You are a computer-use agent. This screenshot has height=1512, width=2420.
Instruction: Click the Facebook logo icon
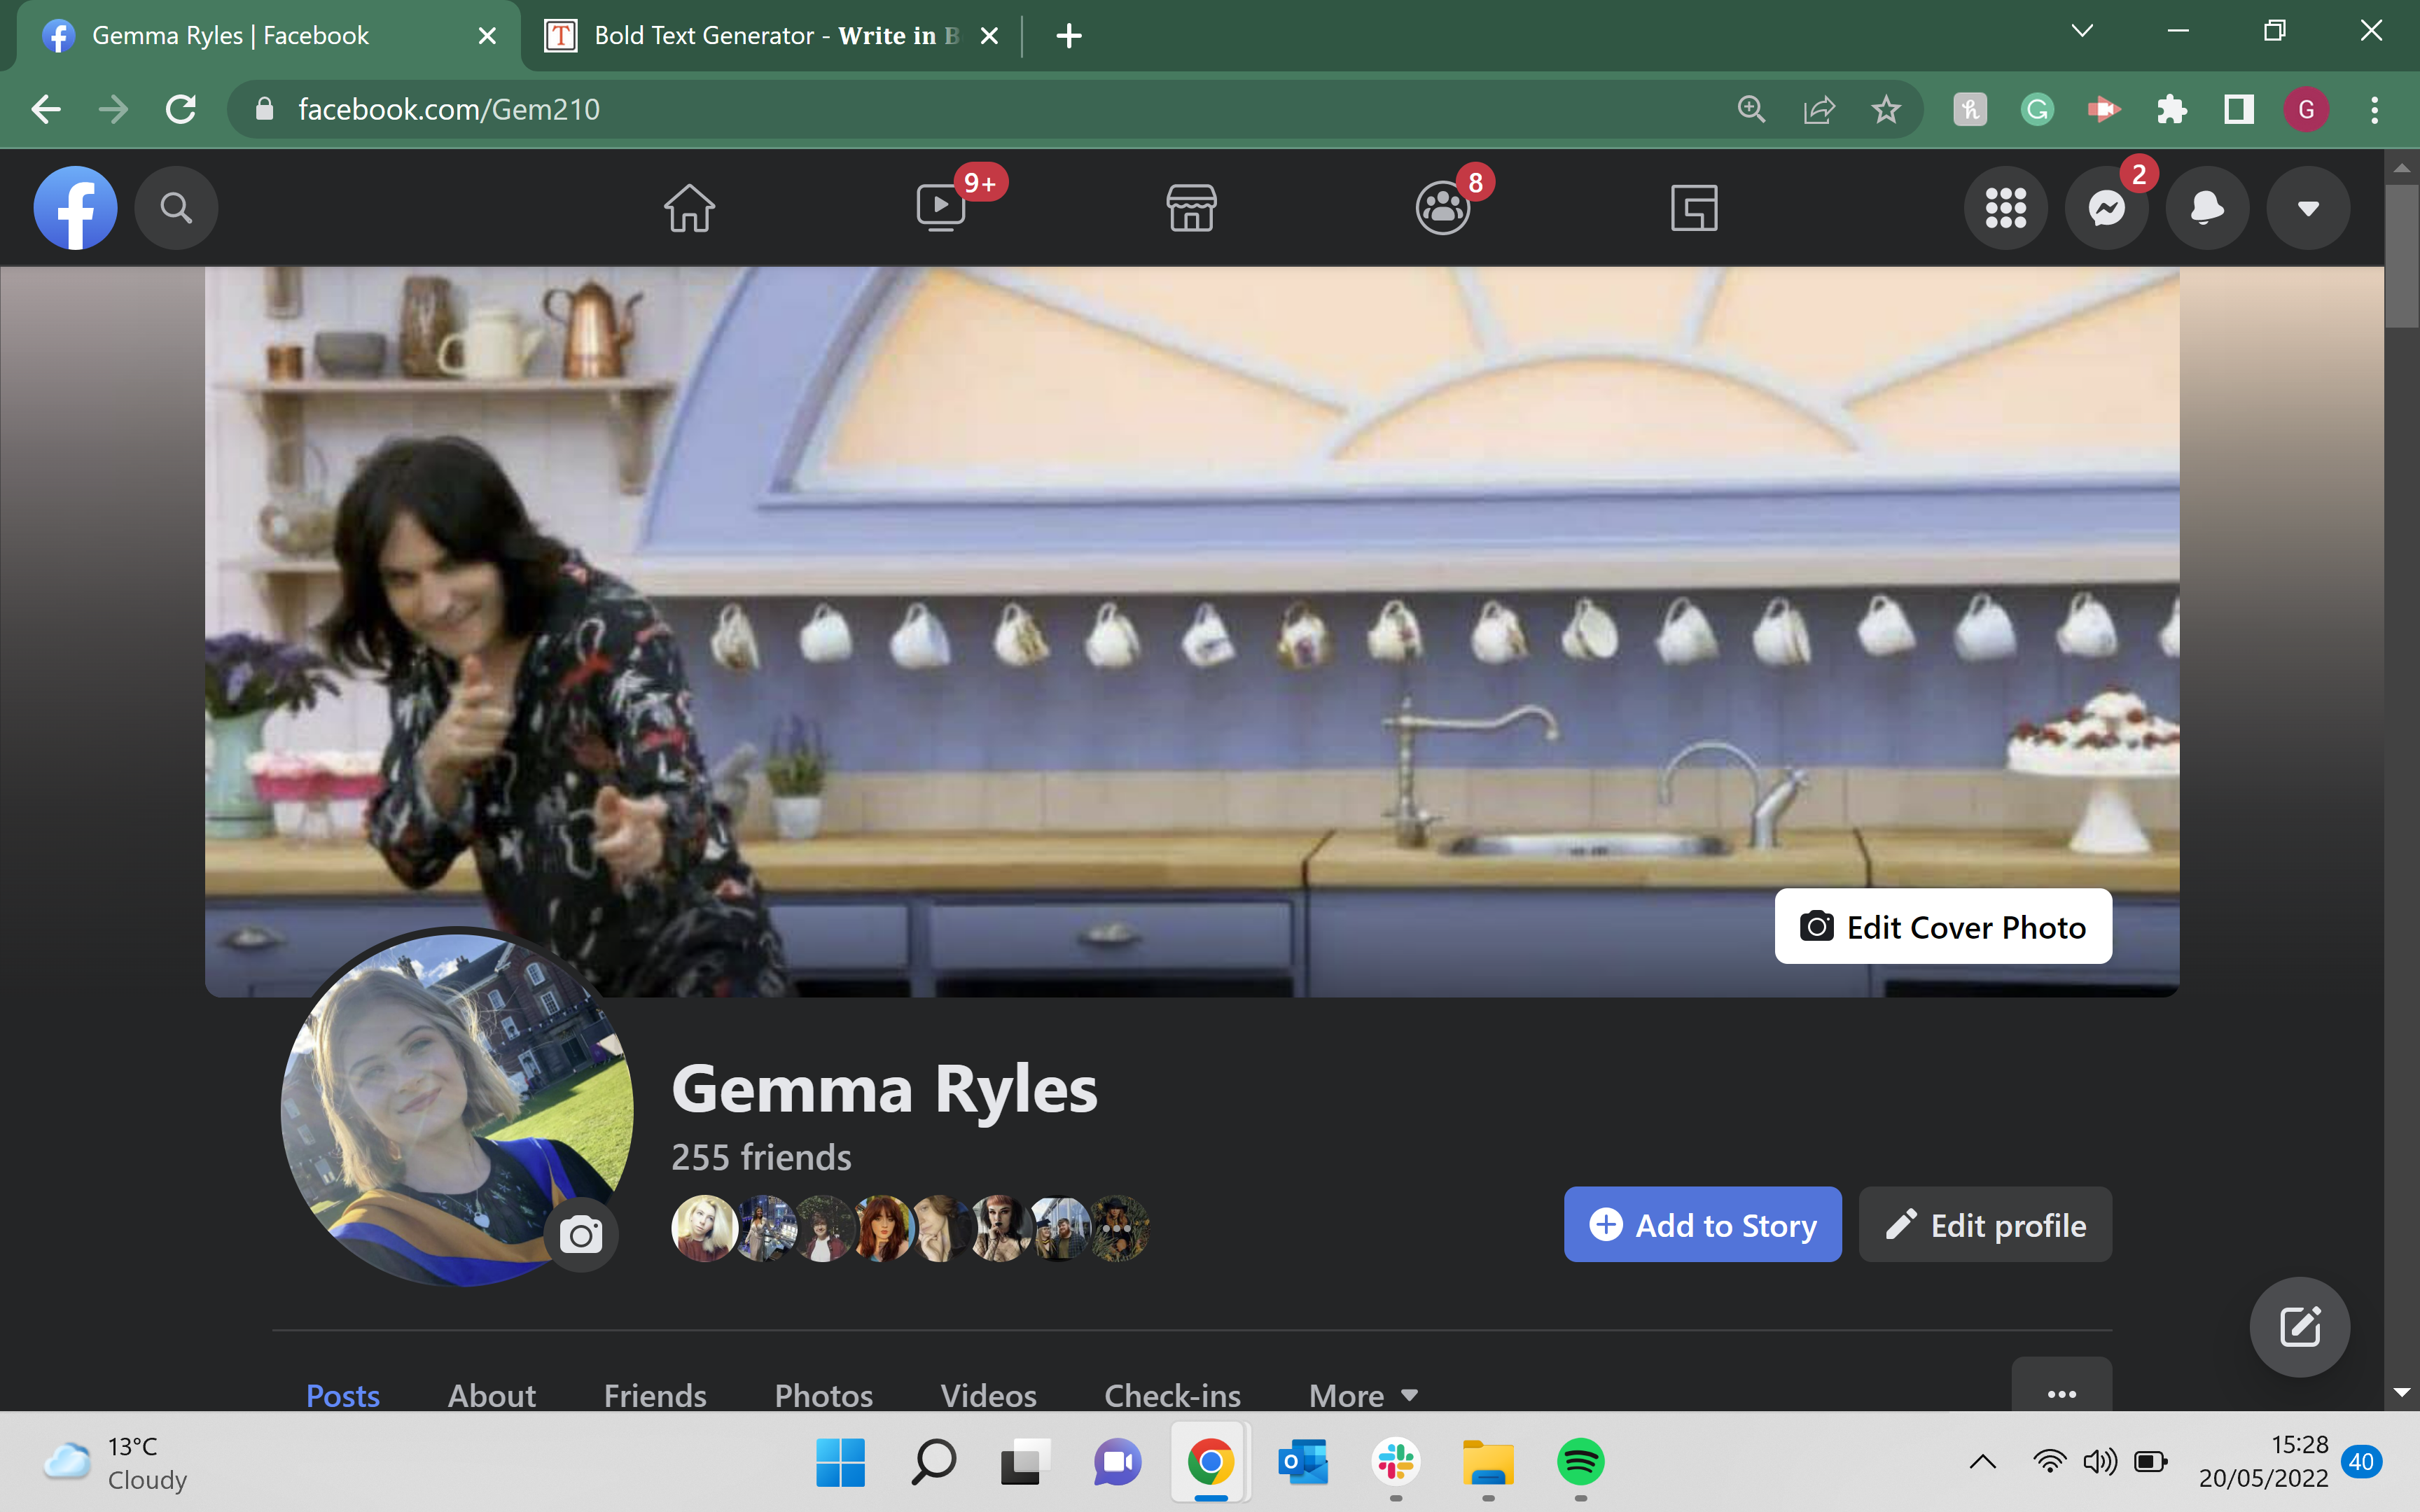75,208
